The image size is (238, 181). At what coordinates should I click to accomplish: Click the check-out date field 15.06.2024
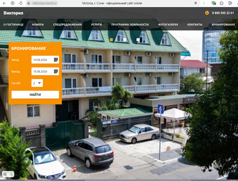[45, 71]
